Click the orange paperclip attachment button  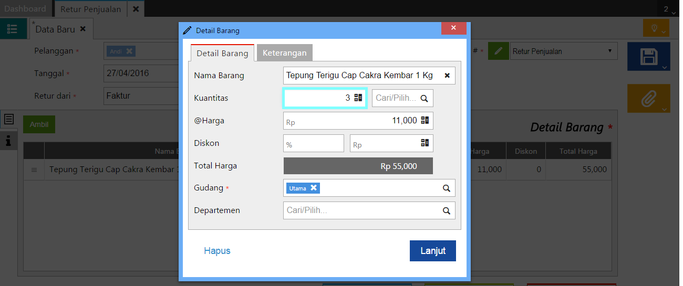(649, 98)
